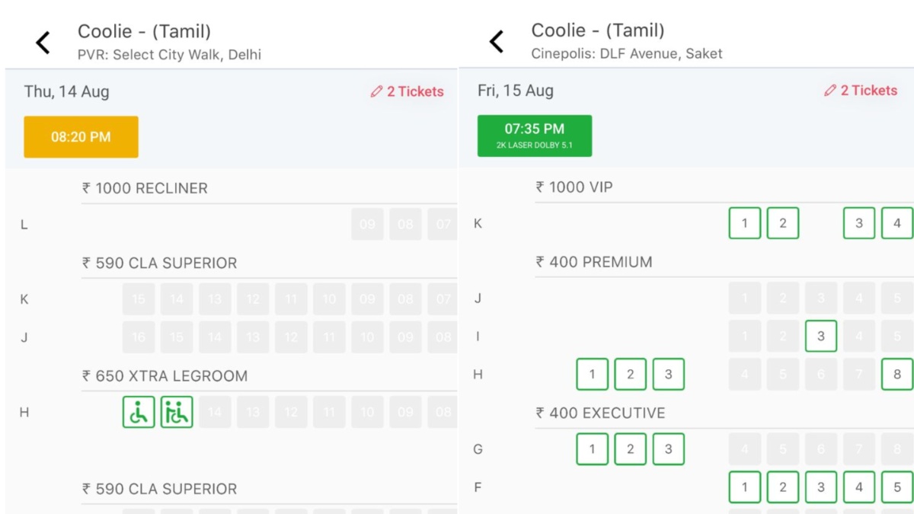This screenshot has width=914, height=514.
Task: Go back from Cinepolis DLF Avenue screen
Action: pyautogui.click(x=497, y=42)
